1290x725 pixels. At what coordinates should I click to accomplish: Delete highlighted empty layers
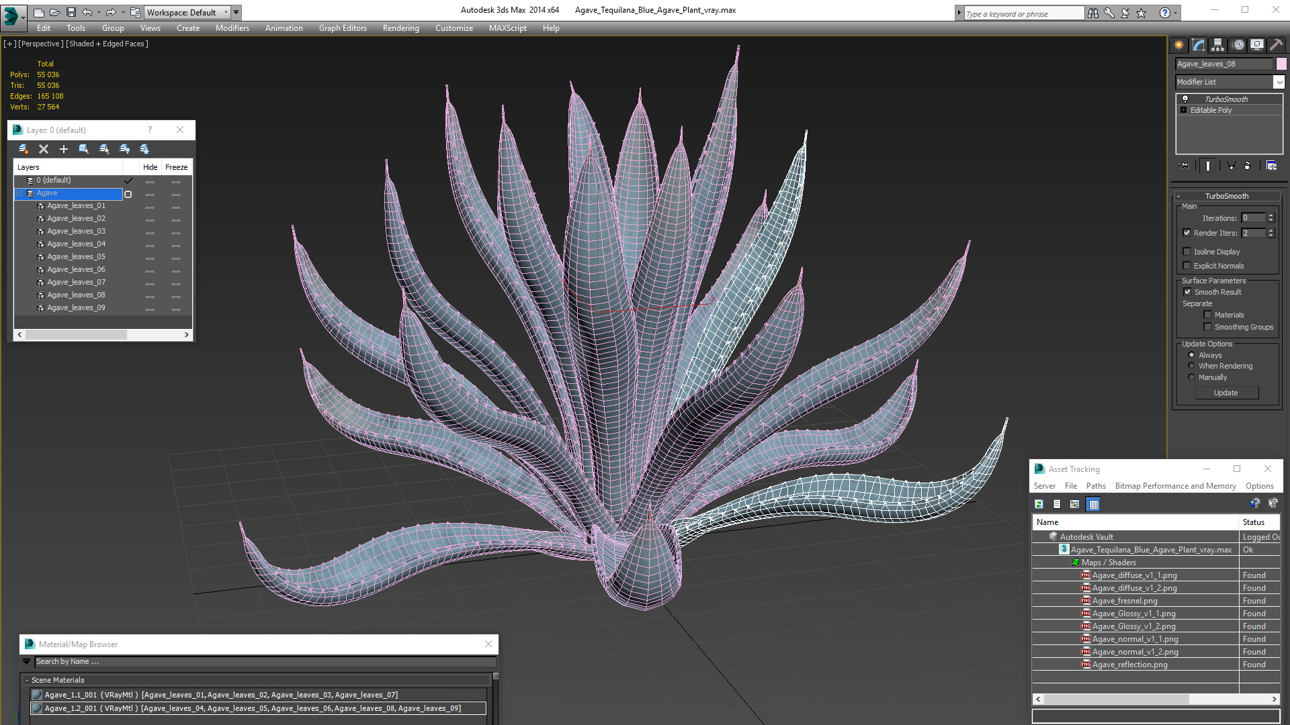click(44, 149)
